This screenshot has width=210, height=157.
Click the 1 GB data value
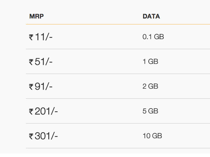[150, 61]
